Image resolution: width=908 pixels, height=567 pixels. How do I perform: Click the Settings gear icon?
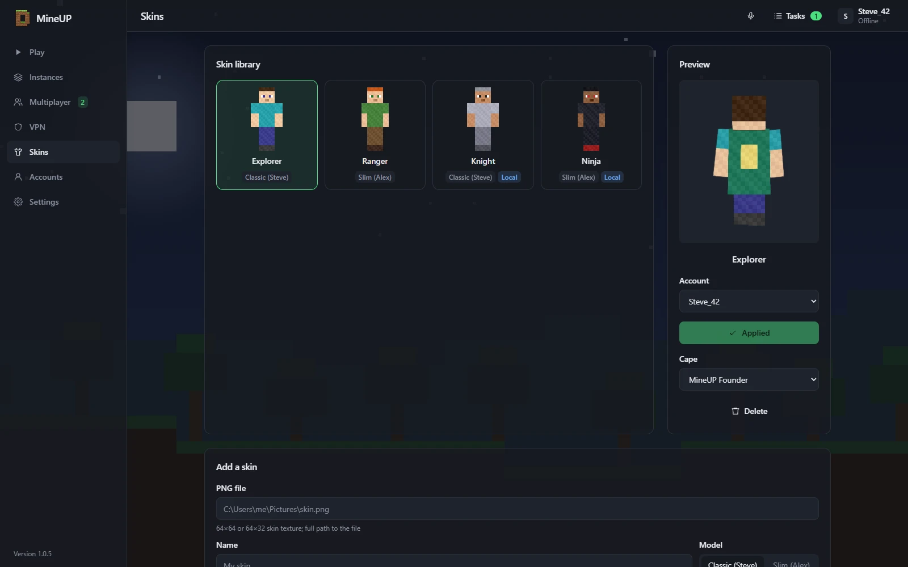point(18,202)
